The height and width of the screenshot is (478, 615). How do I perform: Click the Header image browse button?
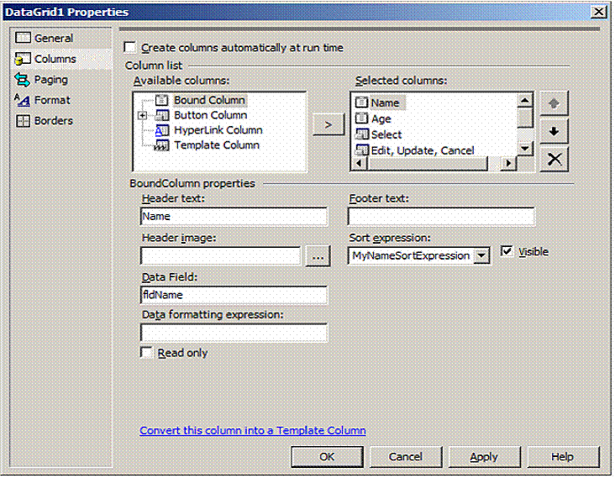click(x=318, y=256)
